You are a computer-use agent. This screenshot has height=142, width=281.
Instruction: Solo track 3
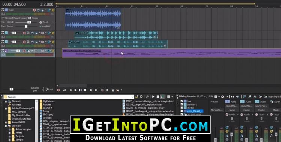click(53, 42)
